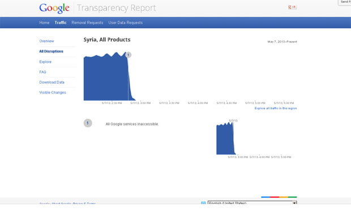Open the User Data Requests tab
Viewport: 351px width, 212px height.
(125, 23)
